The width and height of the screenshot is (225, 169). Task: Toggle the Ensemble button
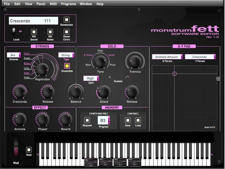point(67,66)
